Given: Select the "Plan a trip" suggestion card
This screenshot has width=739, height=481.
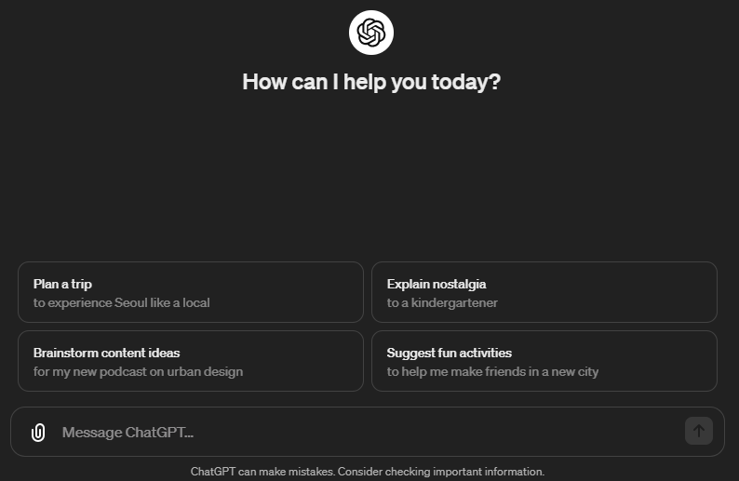Looking at the screenshot, I should (x=190, y=292).
